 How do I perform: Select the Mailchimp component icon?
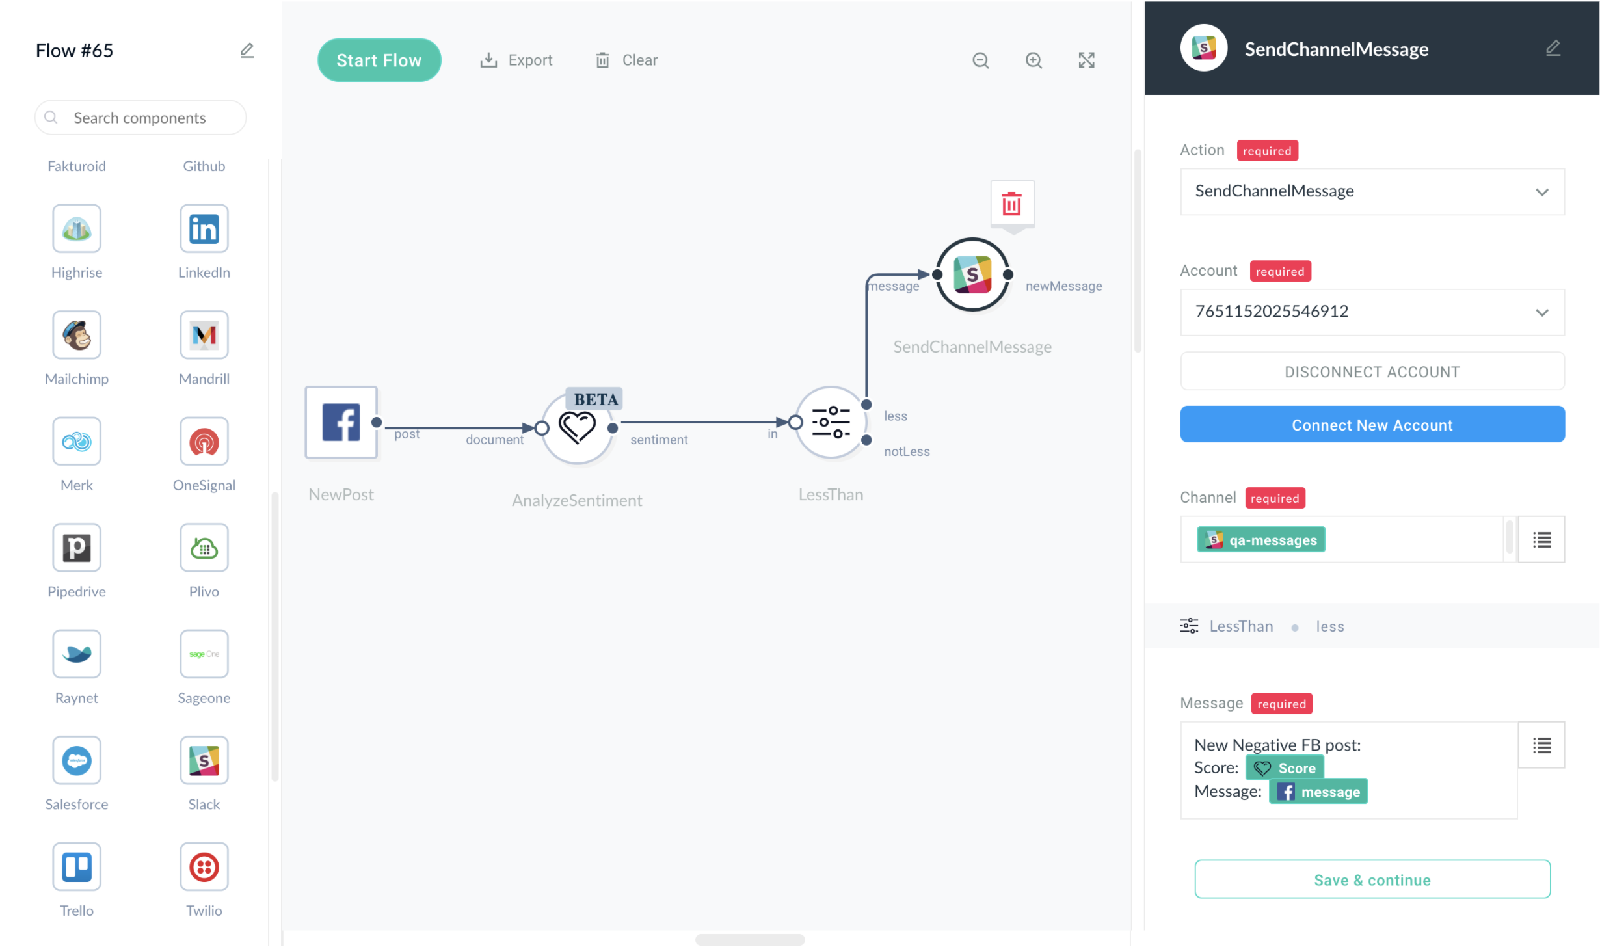pos(77,335)
